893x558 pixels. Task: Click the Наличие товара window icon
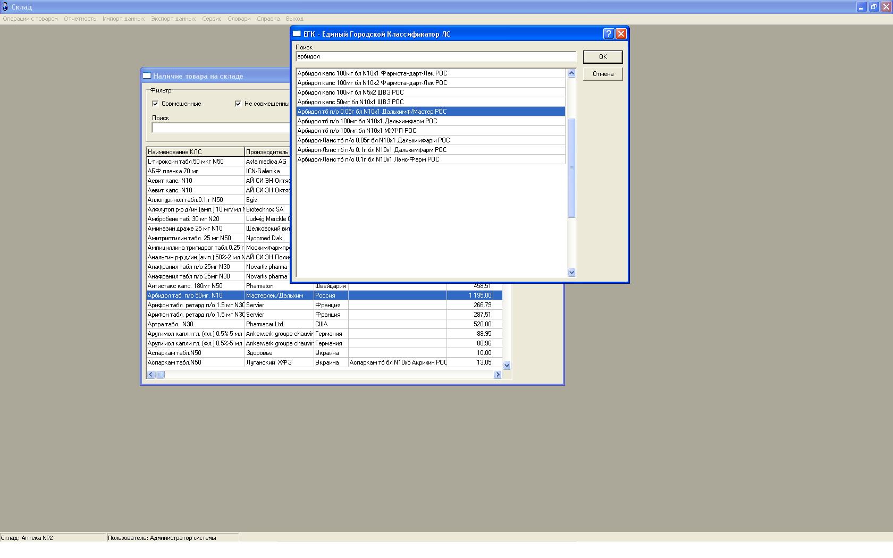[x=147, y=76]
